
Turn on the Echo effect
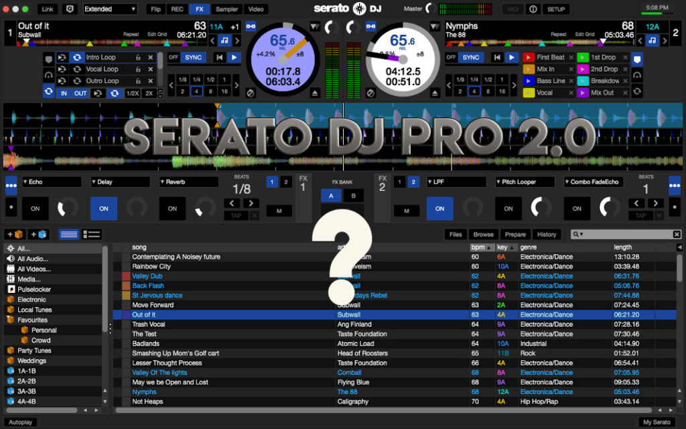(x=35, y=208)
